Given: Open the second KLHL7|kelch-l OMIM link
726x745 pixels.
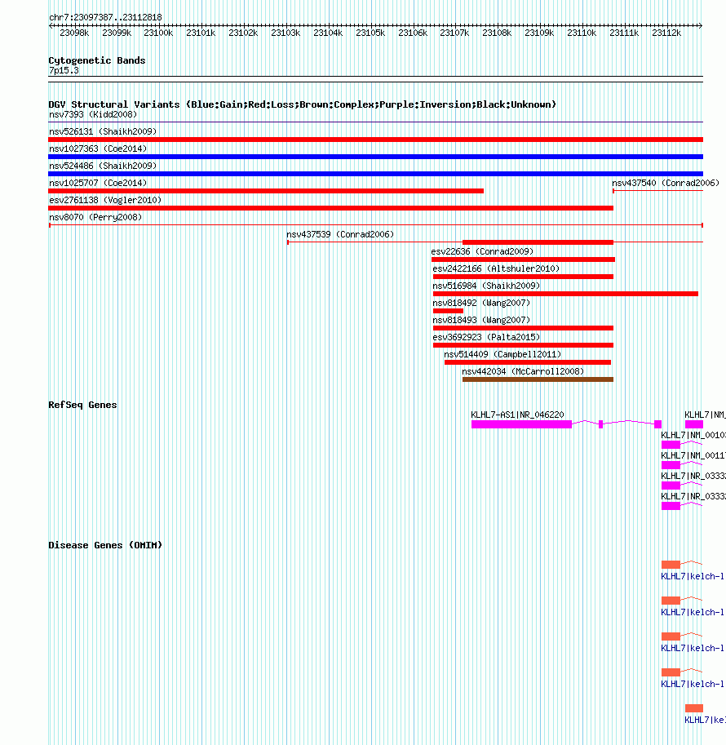Looking at the screenshot, I should click(693, 612).
